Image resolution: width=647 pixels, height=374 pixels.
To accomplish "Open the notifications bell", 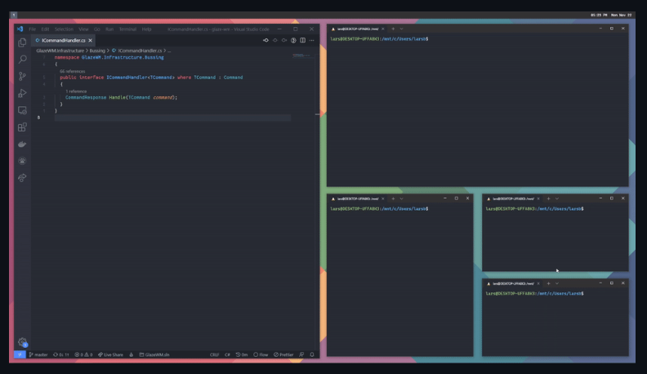I will (312, 354).
